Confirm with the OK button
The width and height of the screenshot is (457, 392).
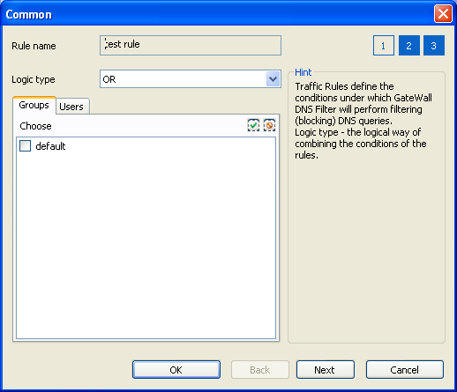[176, 370]
